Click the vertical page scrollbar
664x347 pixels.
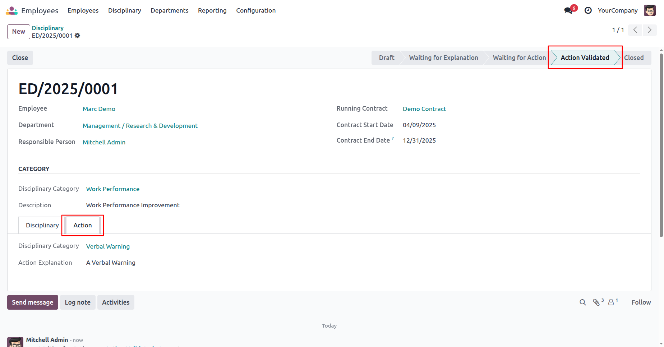point(661,145)
